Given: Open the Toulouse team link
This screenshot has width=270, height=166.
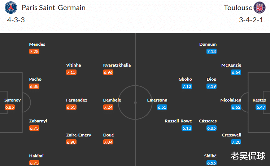Looking at the screenshot, I should click(237, 8).
